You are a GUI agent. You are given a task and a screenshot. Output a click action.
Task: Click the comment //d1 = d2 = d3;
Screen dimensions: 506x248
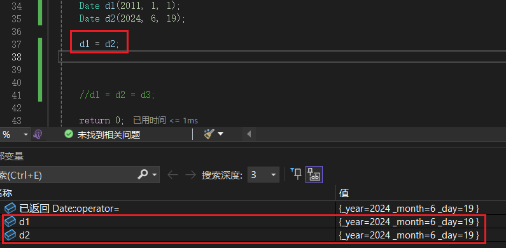click(117, 95)
